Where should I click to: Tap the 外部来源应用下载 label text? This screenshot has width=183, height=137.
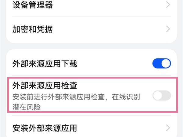point(45,64)
